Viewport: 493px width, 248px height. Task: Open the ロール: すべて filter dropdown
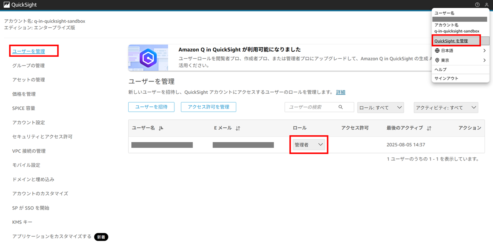click(381, 108)
